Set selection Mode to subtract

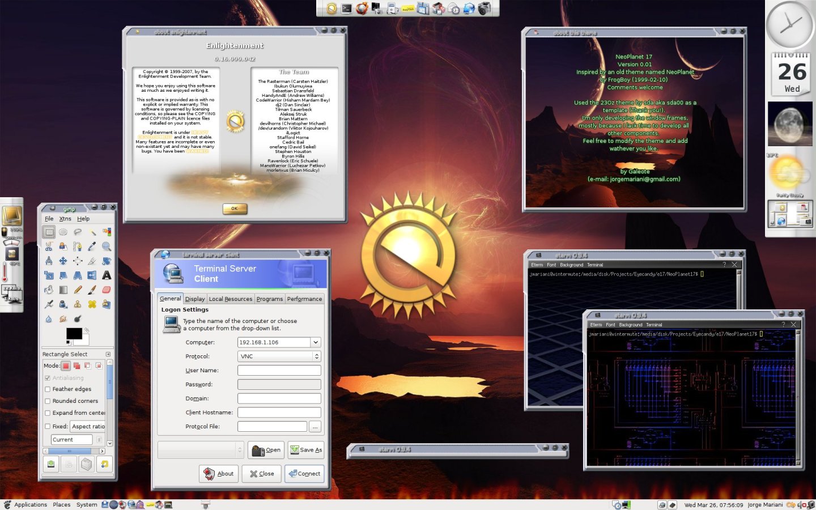(88, 365)
